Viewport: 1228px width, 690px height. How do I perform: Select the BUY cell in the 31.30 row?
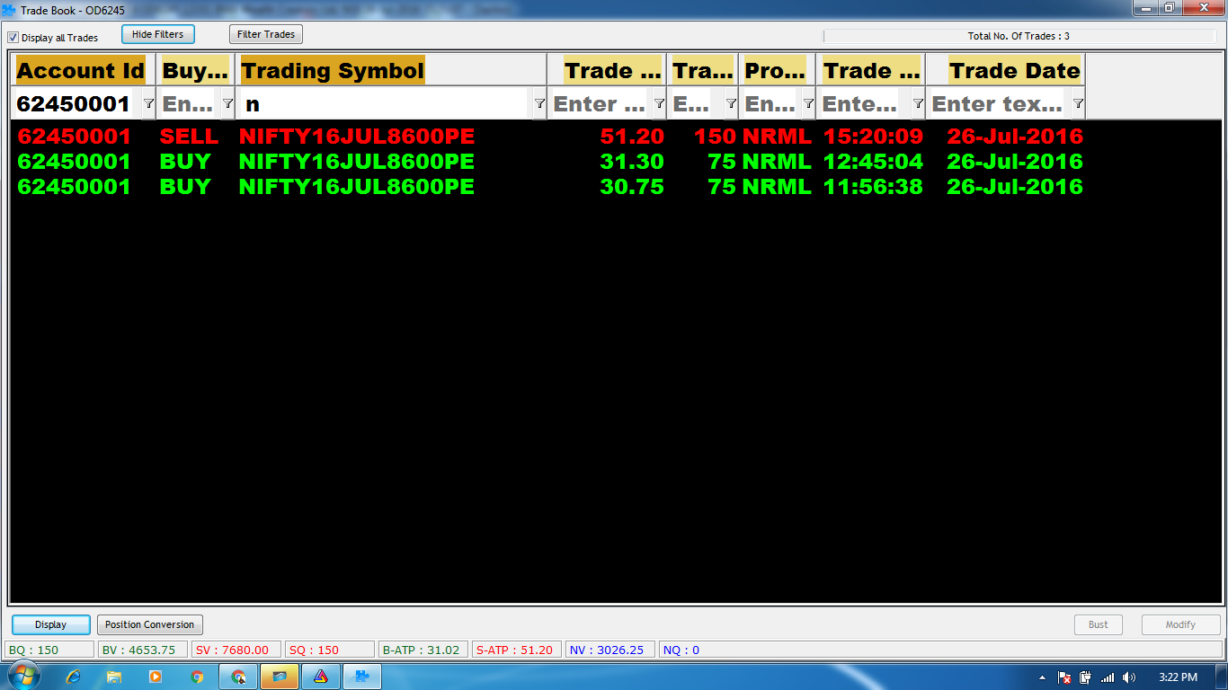point(185,162)
